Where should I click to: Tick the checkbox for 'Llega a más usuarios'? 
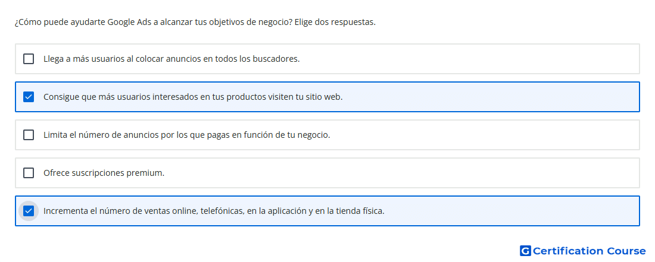29,59
